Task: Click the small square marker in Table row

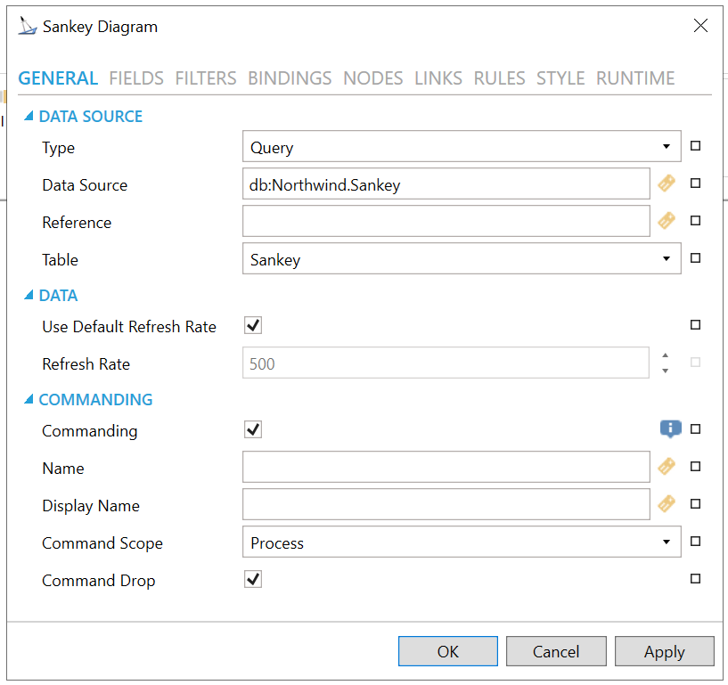Action: click(x=696, y=258)
